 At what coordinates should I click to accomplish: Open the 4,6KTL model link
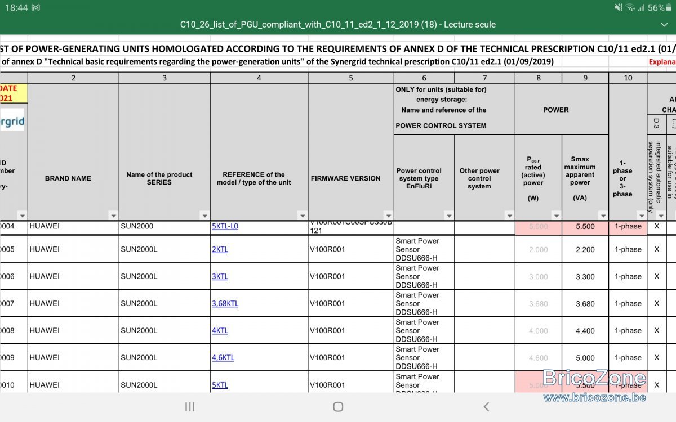coord(223,357)
